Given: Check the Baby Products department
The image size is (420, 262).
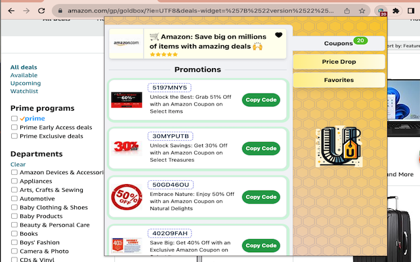Looking at the screenshot, I should [14, 216].
